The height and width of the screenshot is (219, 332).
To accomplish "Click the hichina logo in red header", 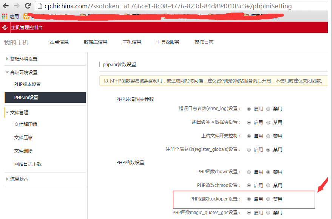I will click(5, 28).
